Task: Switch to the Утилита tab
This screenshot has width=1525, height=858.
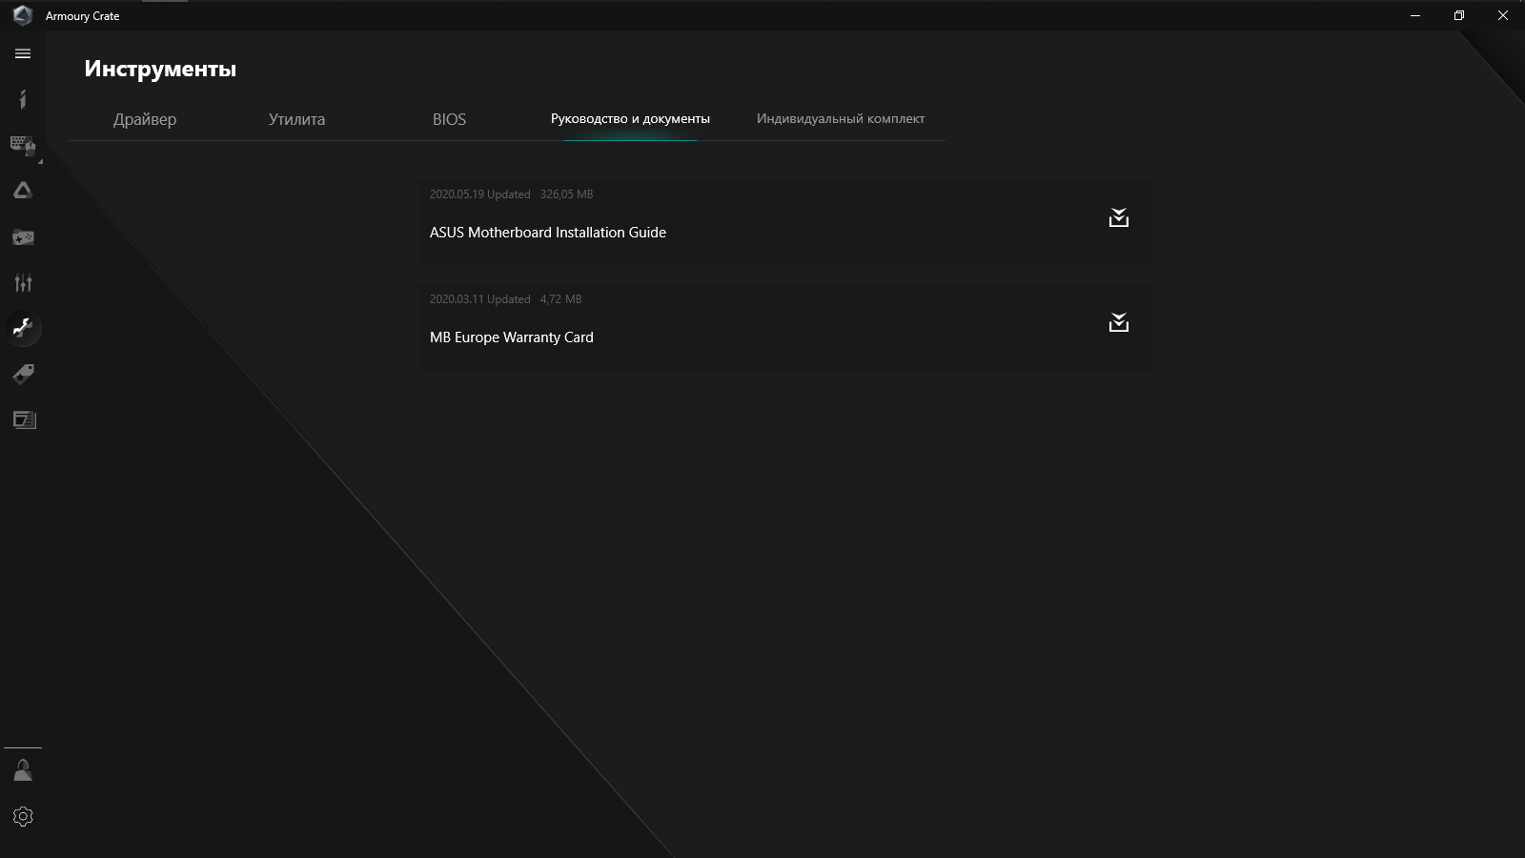Action: pyautogui.click(x=296, y=119)
